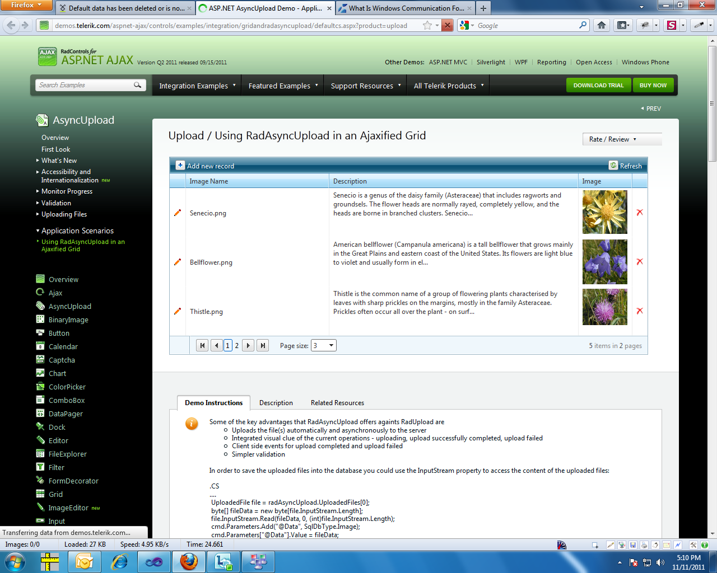Open the ColorPicker control demo
This screenshot has width=717, height=573.
(67, 387)
